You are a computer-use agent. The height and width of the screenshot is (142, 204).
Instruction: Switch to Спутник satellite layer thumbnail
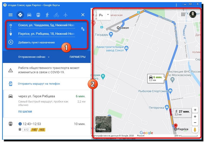(103, 124)
